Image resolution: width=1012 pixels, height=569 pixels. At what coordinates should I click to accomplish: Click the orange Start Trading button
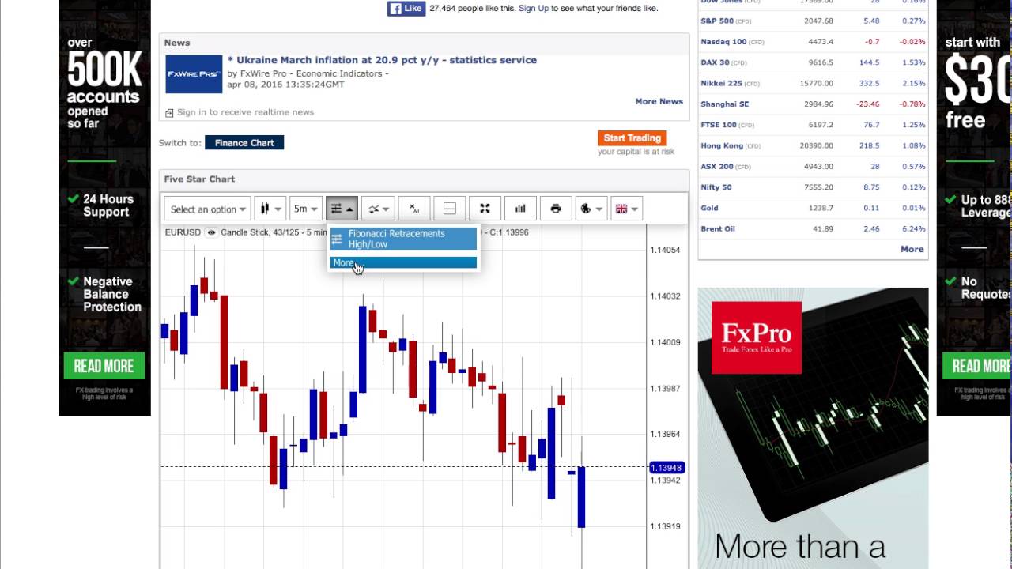[x=632, y=138]
